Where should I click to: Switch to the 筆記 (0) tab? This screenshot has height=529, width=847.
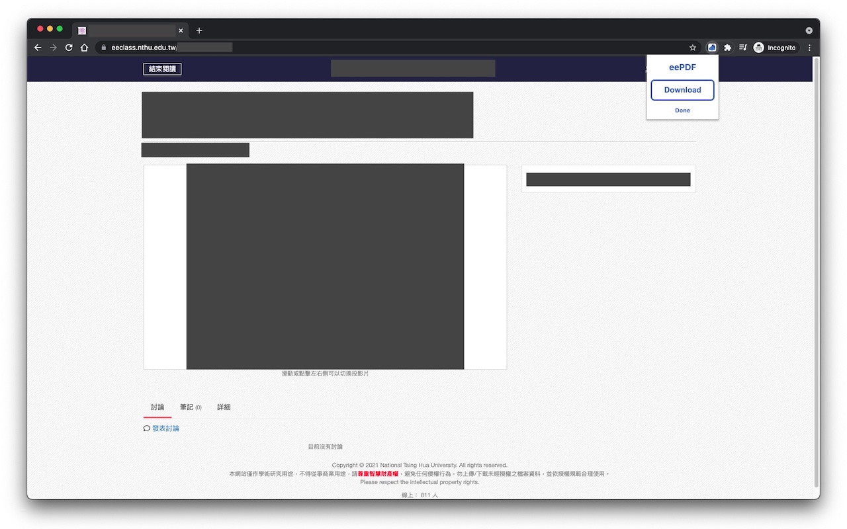190,407
